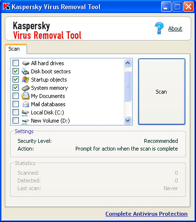196x222 pixels.
Task: Tick the My Documents checkbox
Action: click(x=15, y=96)
